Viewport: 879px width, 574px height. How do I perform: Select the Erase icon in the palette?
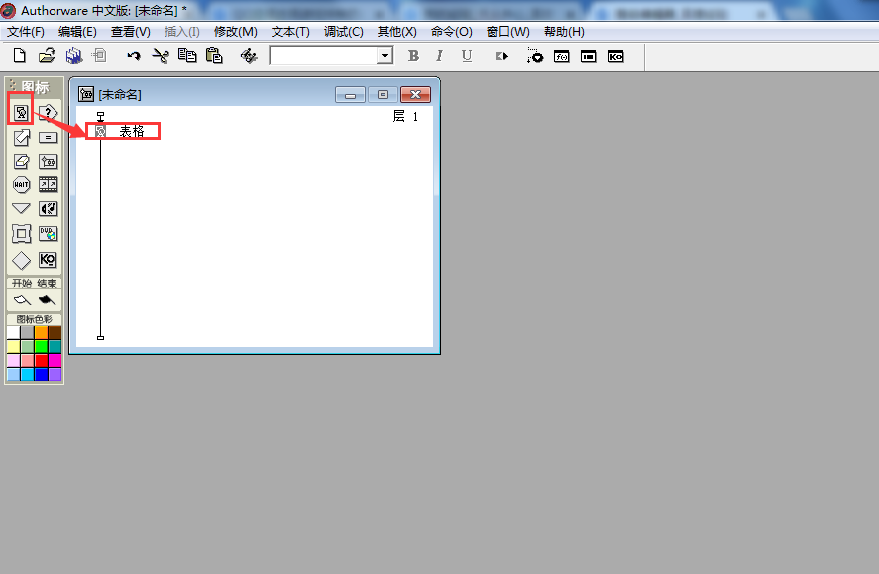pyautogui.click(x=21, y=162)
